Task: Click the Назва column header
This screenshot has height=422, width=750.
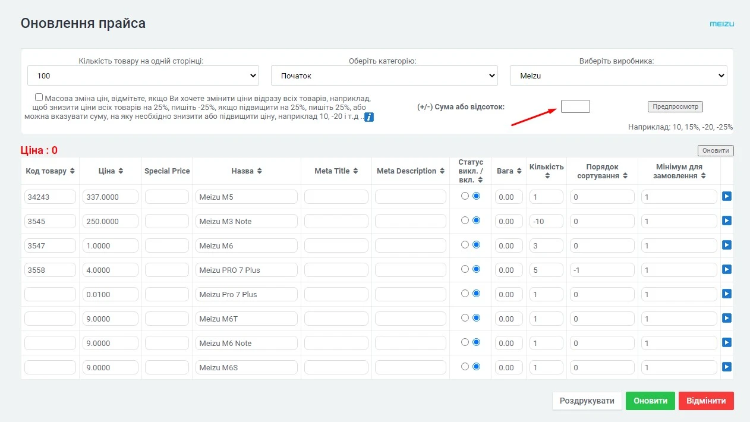Action: click(x=242, y=171)
